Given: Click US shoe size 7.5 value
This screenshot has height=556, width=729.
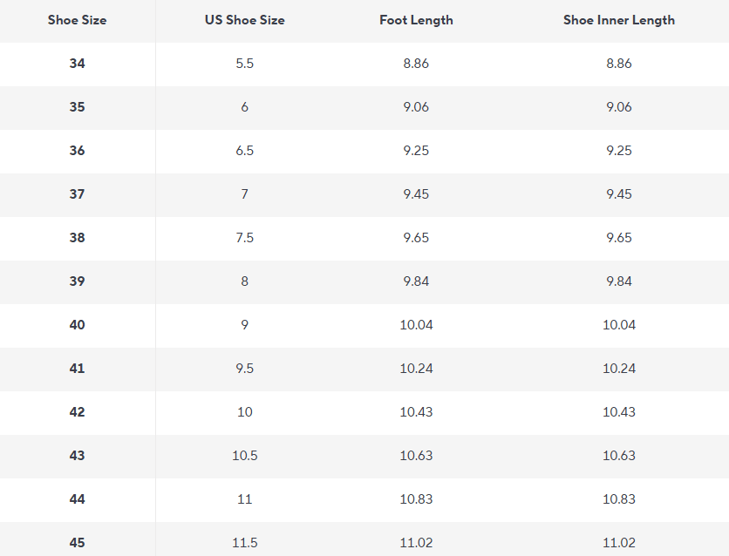Looking at the screenshot, I should tap(244, 238).
